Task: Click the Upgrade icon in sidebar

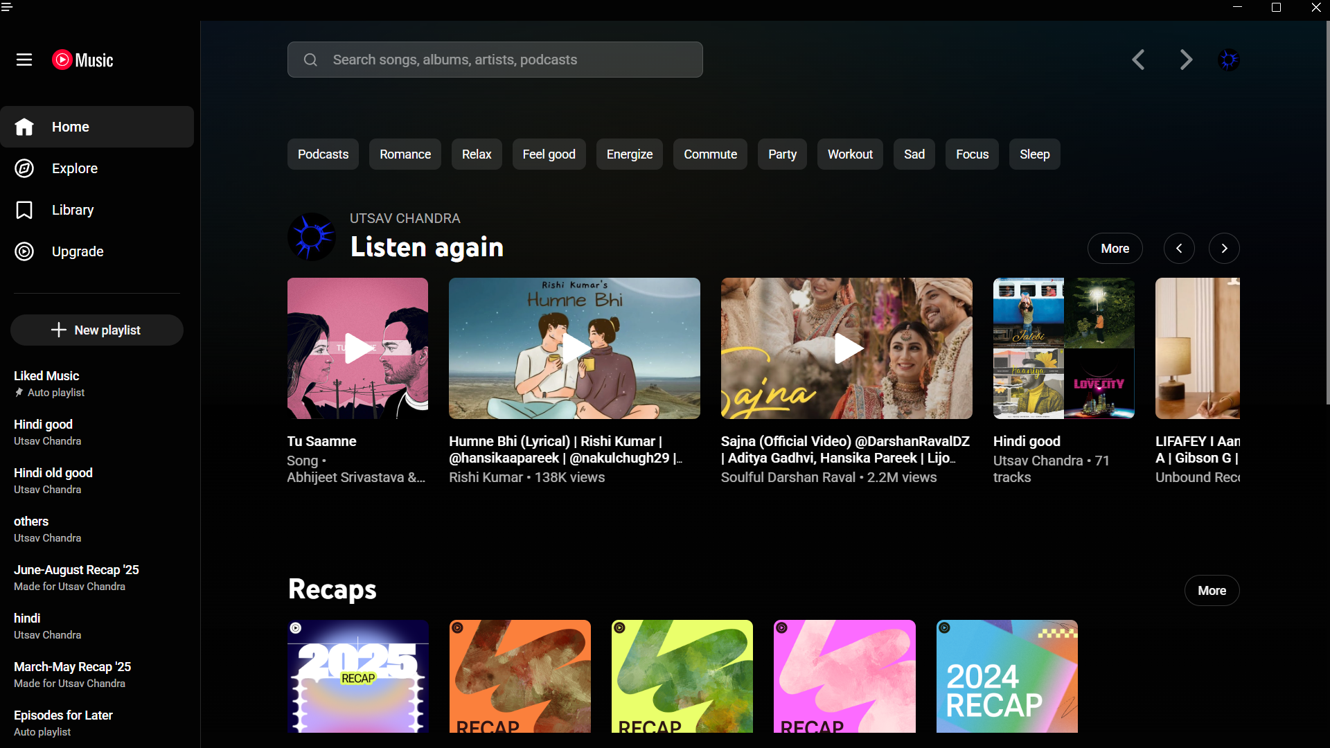Action: [24, 251]
